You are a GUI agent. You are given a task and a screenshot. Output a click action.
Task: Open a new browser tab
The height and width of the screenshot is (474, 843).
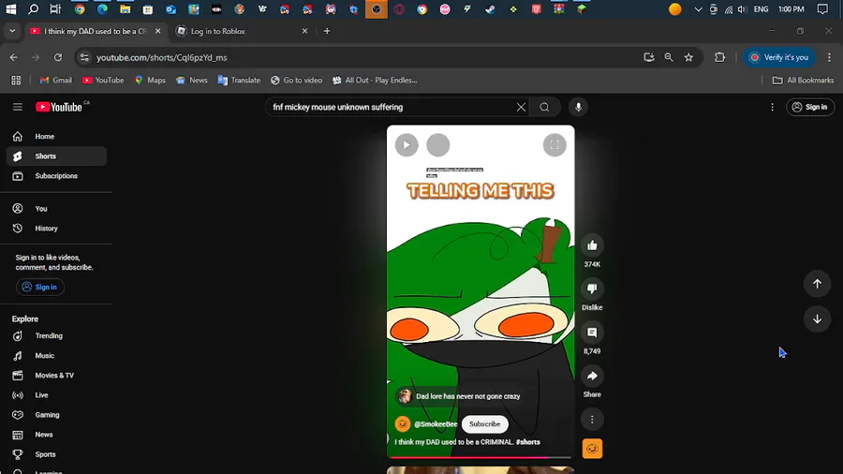pyautogui.click(x=327, y=31)
